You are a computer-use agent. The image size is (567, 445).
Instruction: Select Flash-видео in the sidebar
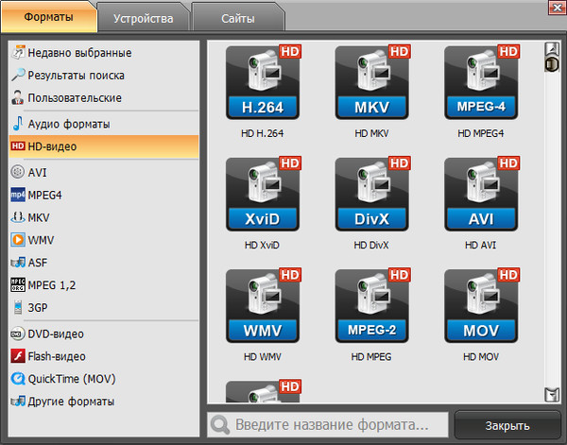tap(57, 356)
